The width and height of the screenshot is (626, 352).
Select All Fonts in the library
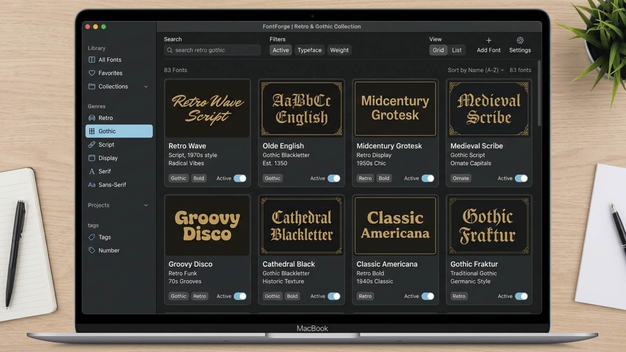coord(119,60)
